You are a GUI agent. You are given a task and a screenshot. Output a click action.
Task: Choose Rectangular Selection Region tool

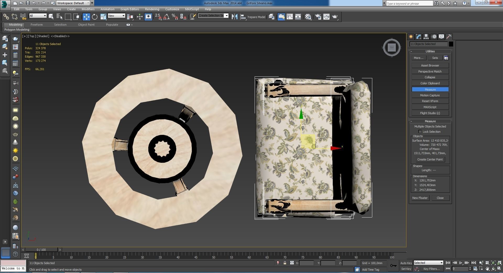pos(68,17)
